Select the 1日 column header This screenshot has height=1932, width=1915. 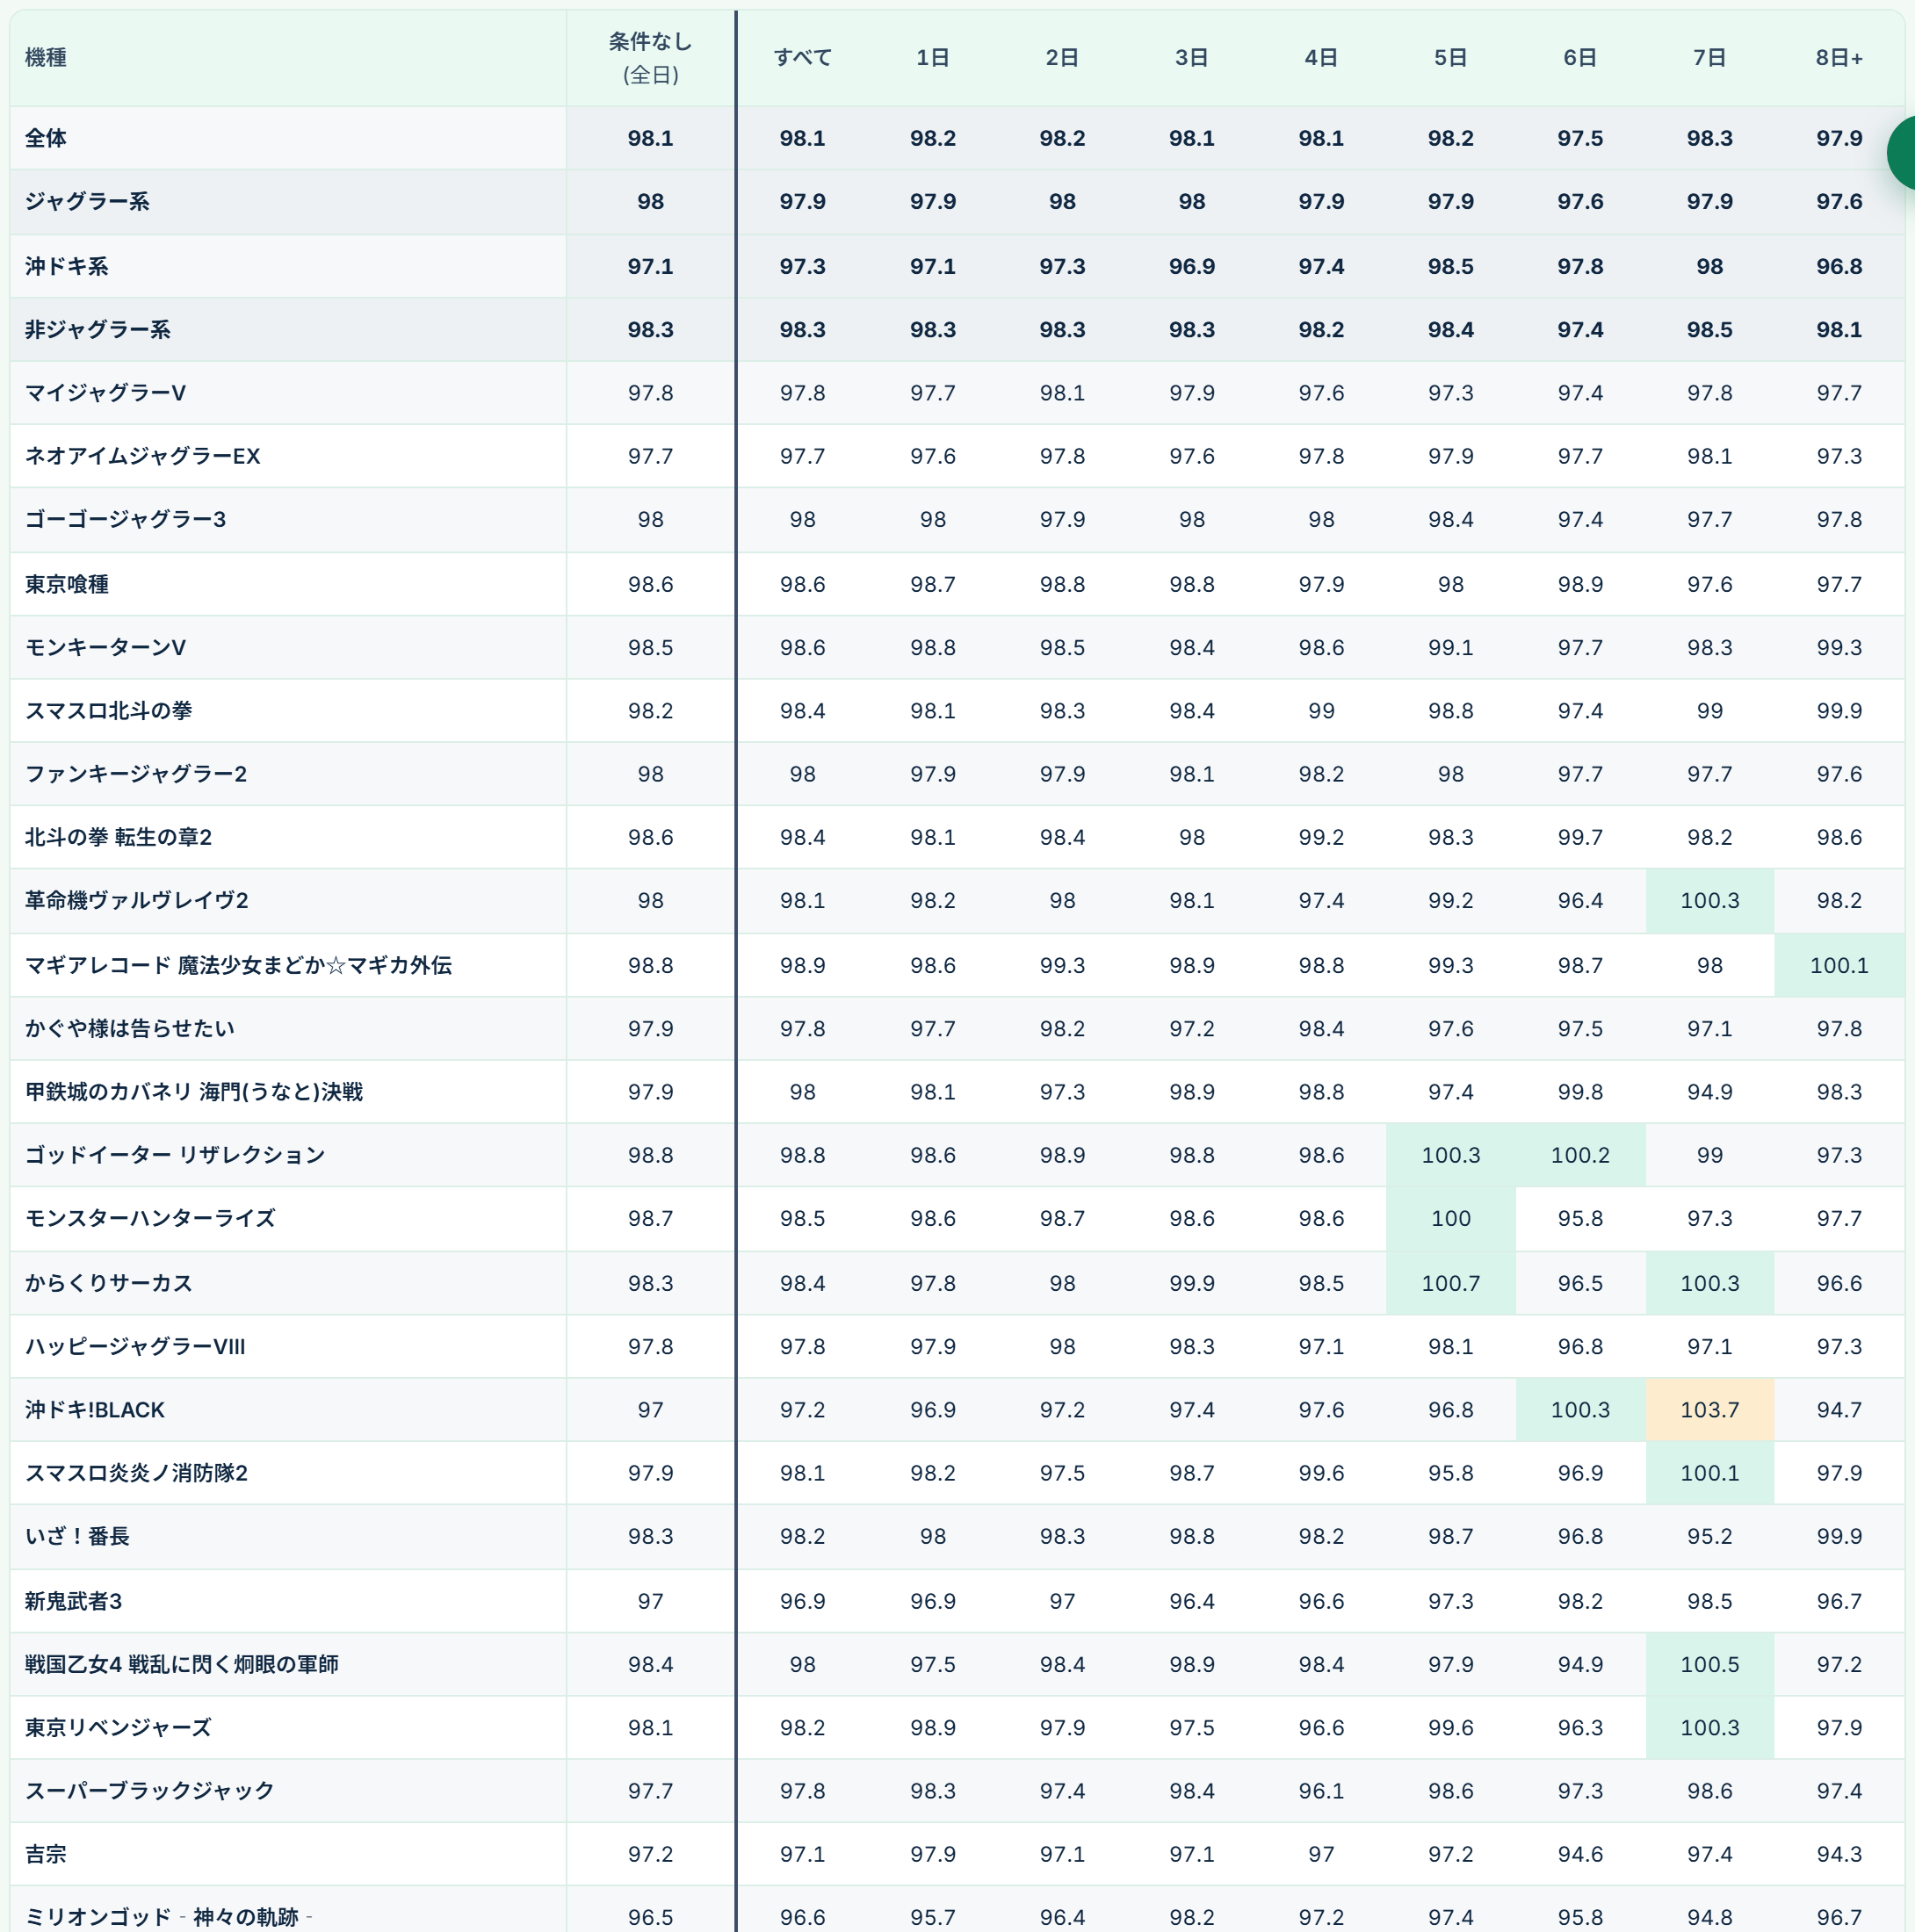[x=933, y=58]
